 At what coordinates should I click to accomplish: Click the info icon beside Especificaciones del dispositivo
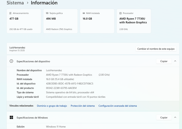pos(11,61)
